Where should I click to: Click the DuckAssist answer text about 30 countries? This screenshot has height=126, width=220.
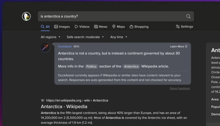point(119,56)
